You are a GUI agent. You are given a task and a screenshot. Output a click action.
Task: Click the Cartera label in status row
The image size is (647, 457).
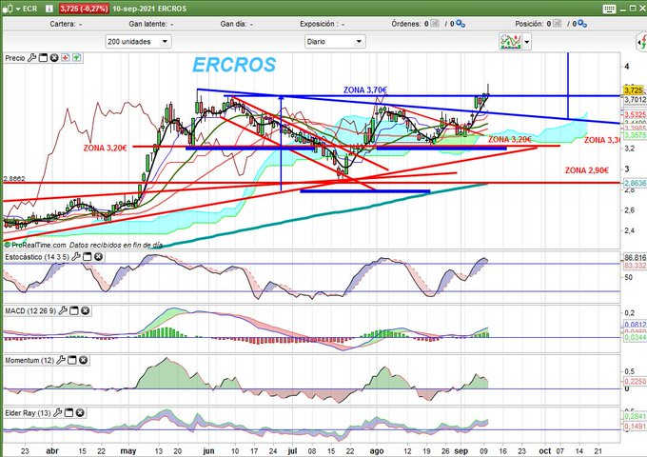tap(63, 24)
